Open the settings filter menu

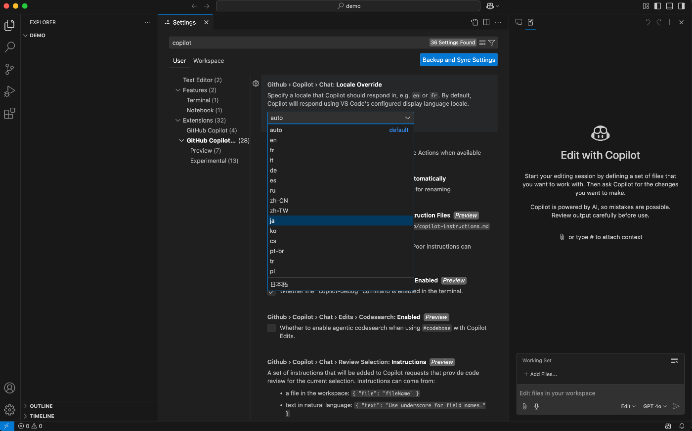tap(492, 43)
